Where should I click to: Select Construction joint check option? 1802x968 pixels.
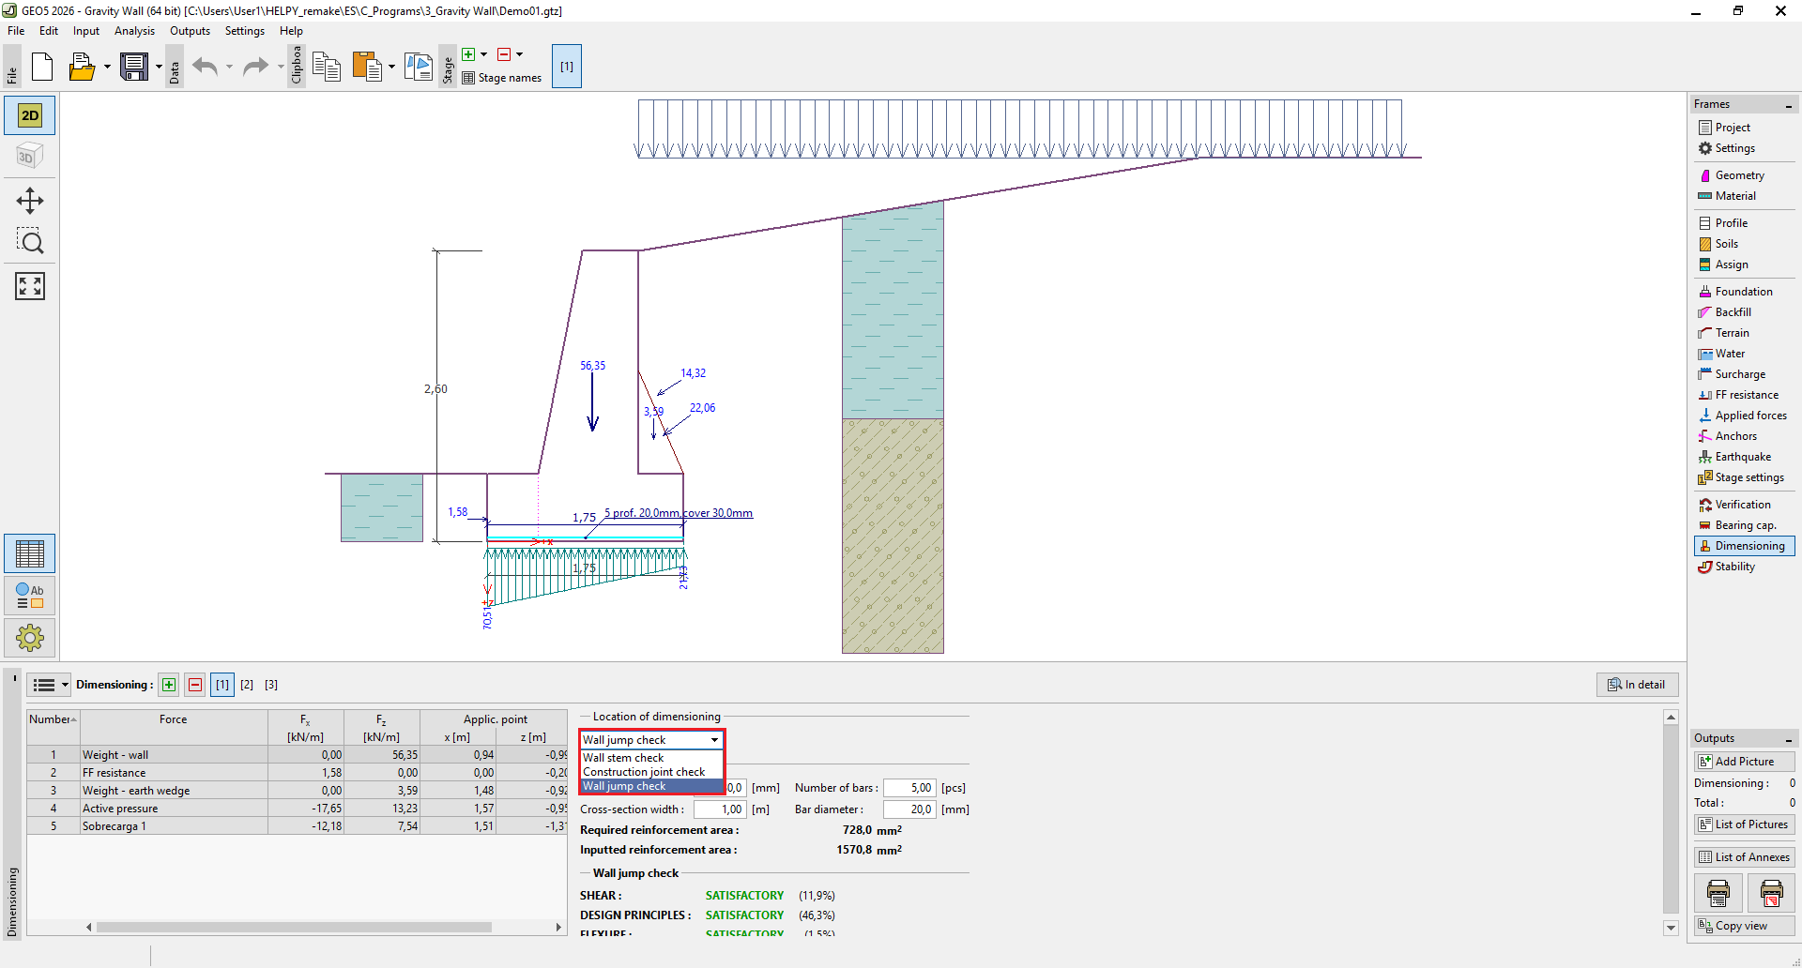click(644, 772)
